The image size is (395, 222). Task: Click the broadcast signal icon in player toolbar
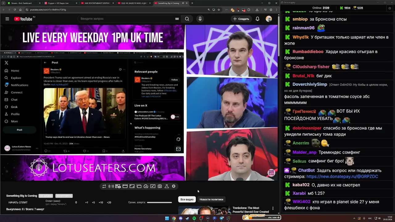(111, 186)
